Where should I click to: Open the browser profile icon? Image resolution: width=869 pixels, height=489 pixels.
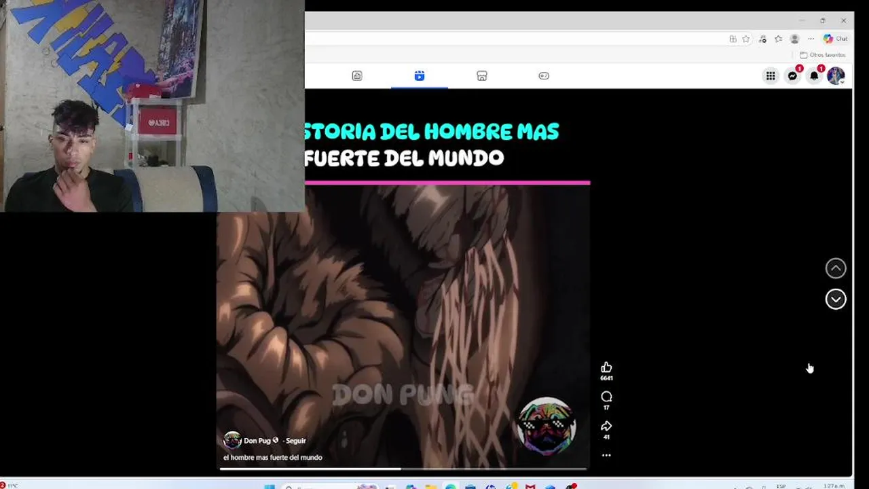pyautogui.click(x=794, y=39)
